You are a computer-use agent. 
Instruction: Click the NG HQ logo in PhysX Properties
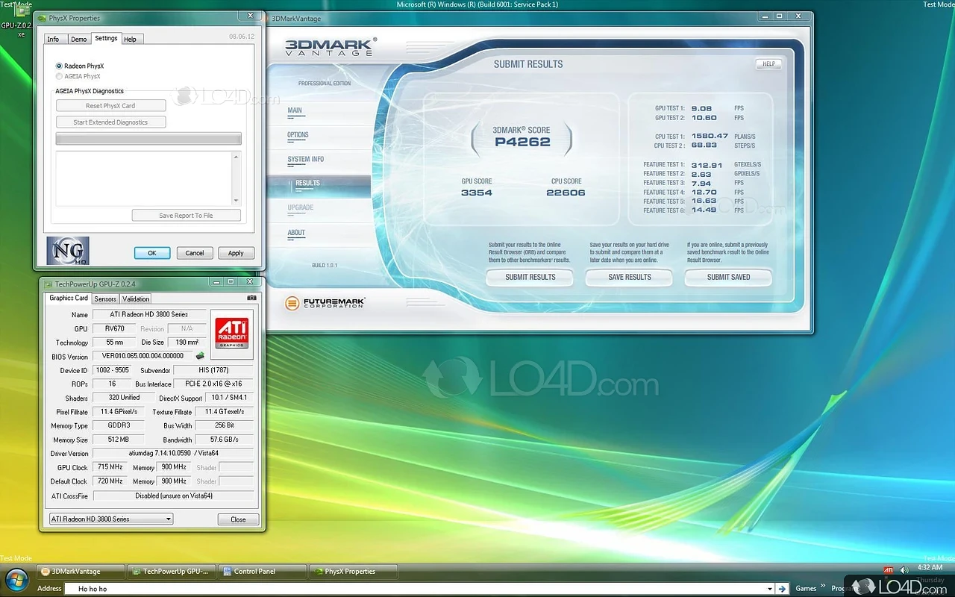coord(67,251)
